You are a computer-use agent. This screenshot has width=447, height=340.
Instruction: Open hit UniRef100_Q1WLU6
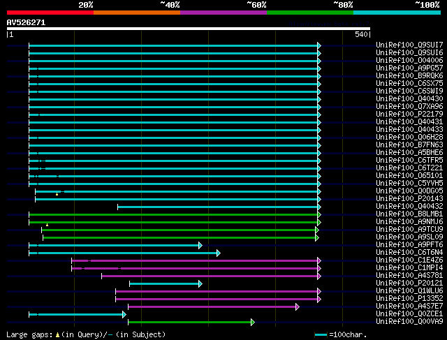click(409, 291)
